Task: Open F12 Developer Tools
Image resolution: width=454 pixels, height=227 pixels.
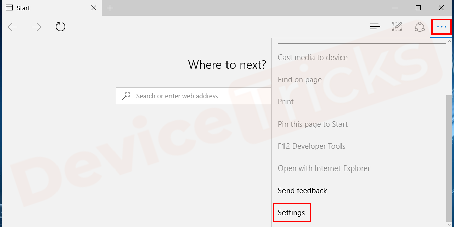Action: (312, 146)
